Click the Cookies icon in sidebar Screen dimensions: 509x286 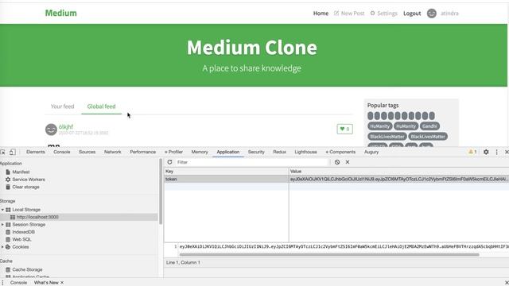8,247
